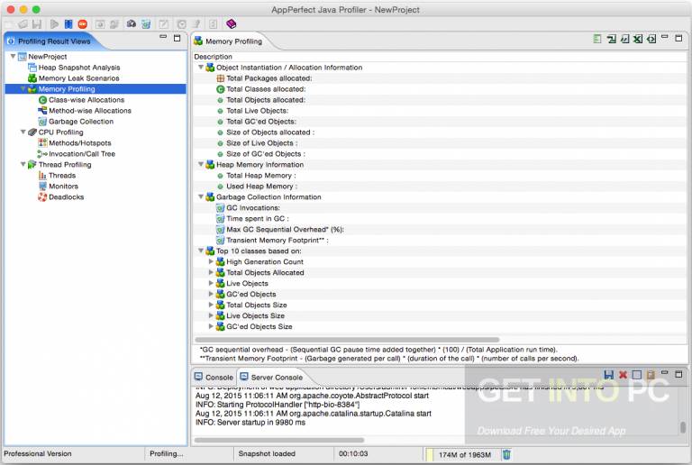The width and height of the screenshot is (692, 465).
Task: Clear the console with the red X icon
Action: (x=623, y=375)
